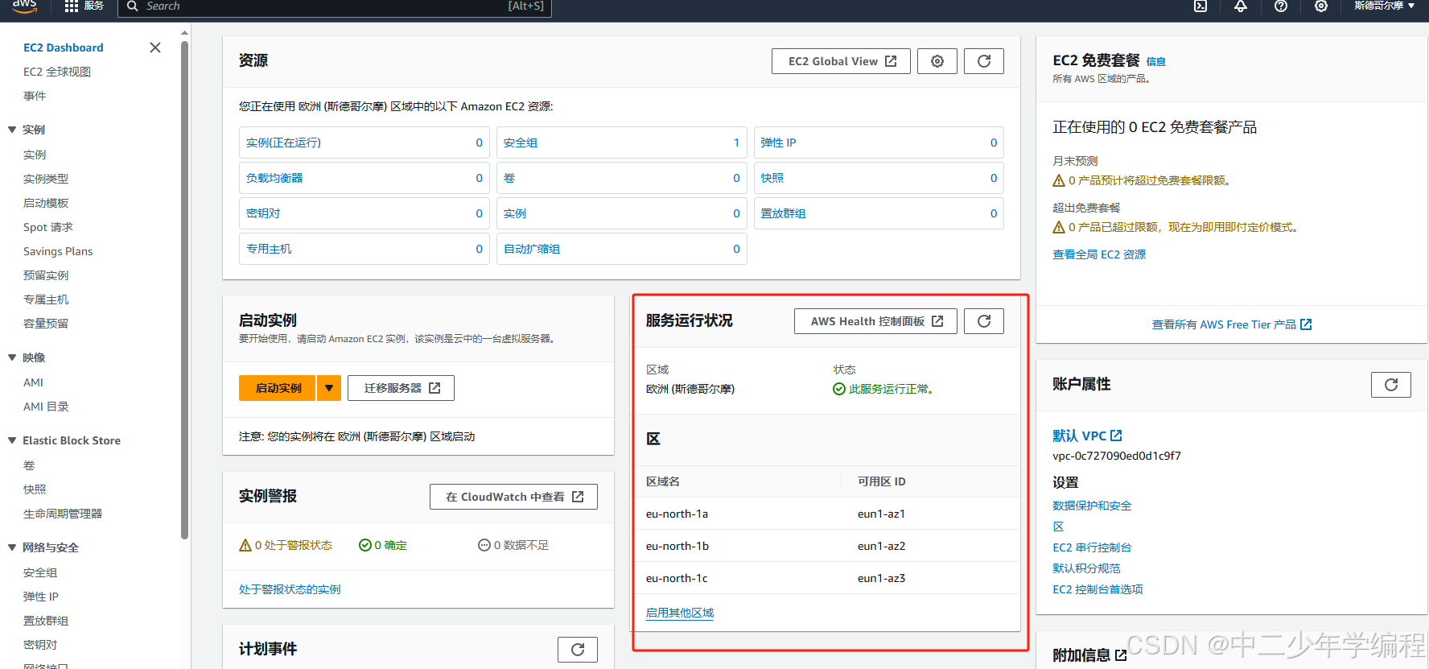
Task: Click the 启用其他区域 link
Action: pyautogui.click(x=680, y=613)
